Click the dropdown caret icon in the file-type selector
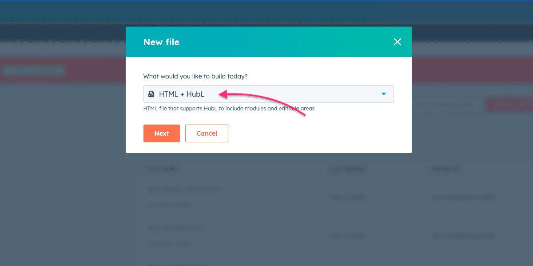Screen dimensions: 533x266 point(384,94)
